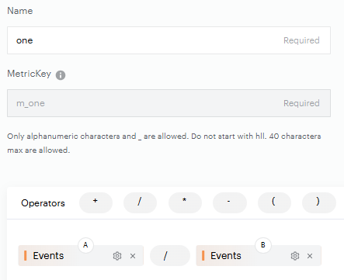Insert the division operator from Operators row
The width and height of the screenshot is (344, 280).
point(140,202)
